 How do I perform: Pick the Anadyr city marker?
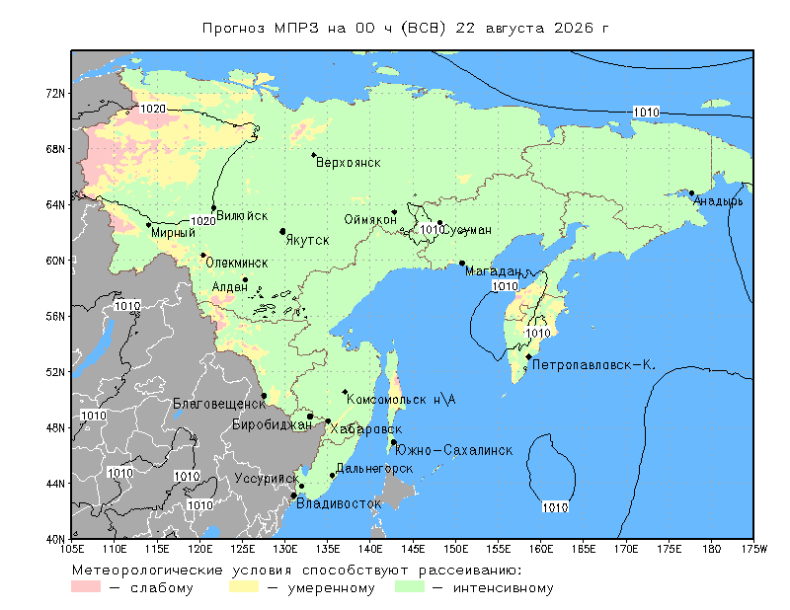tap(692, 193)
